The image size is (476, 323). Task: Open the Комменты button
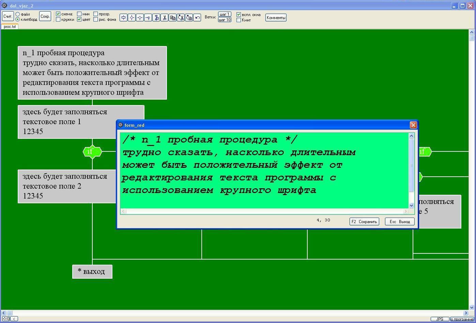[276, 18]
